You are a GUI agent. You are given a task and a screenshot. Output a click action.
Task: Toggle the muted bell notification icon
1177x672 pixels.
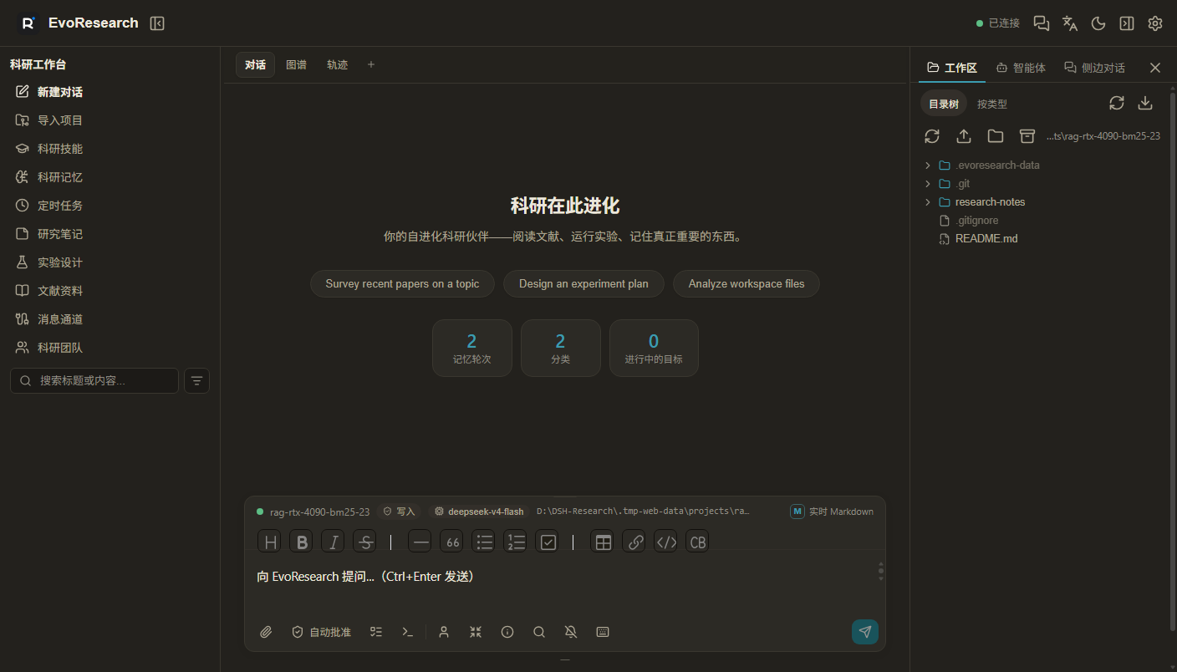click(x=571, y=632)
